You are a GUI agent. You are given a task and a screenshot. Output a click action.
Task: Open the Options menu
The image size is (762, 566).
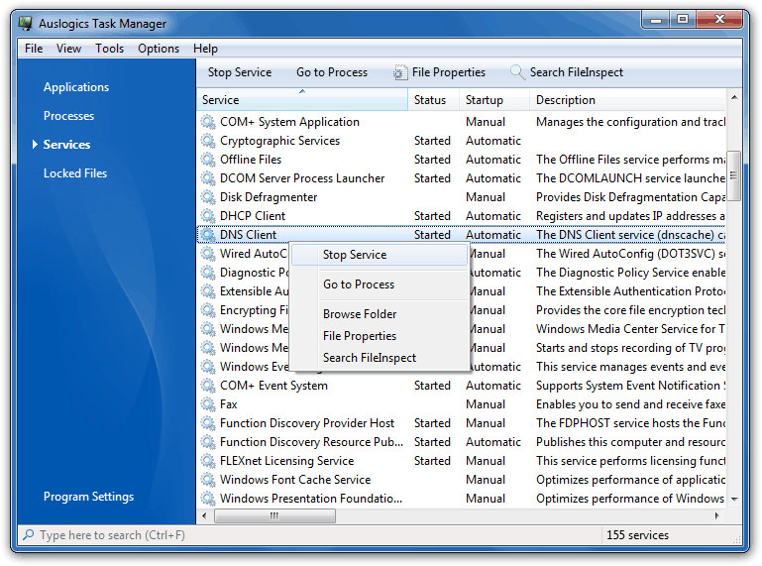pos(159,49)
